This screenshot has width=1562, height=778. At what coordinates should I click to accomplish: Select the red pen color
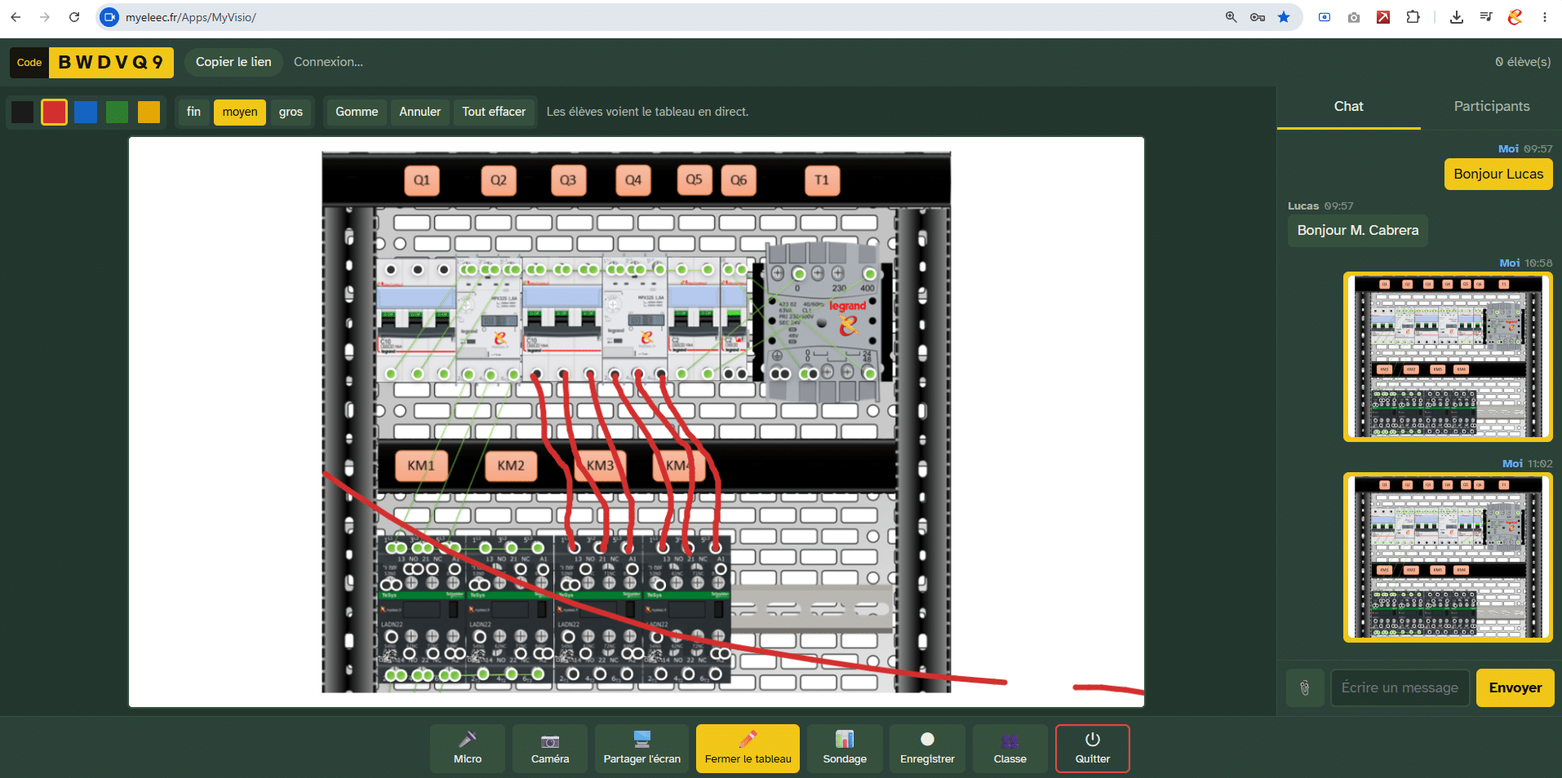coord(55,112)
